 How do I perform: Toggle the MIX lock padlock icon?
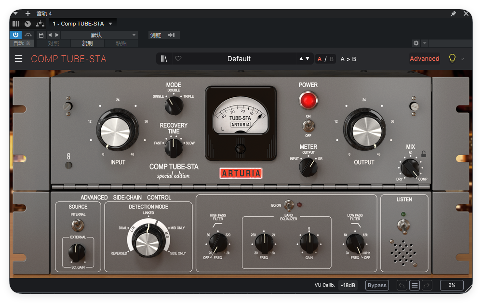[x=424, y=154]
